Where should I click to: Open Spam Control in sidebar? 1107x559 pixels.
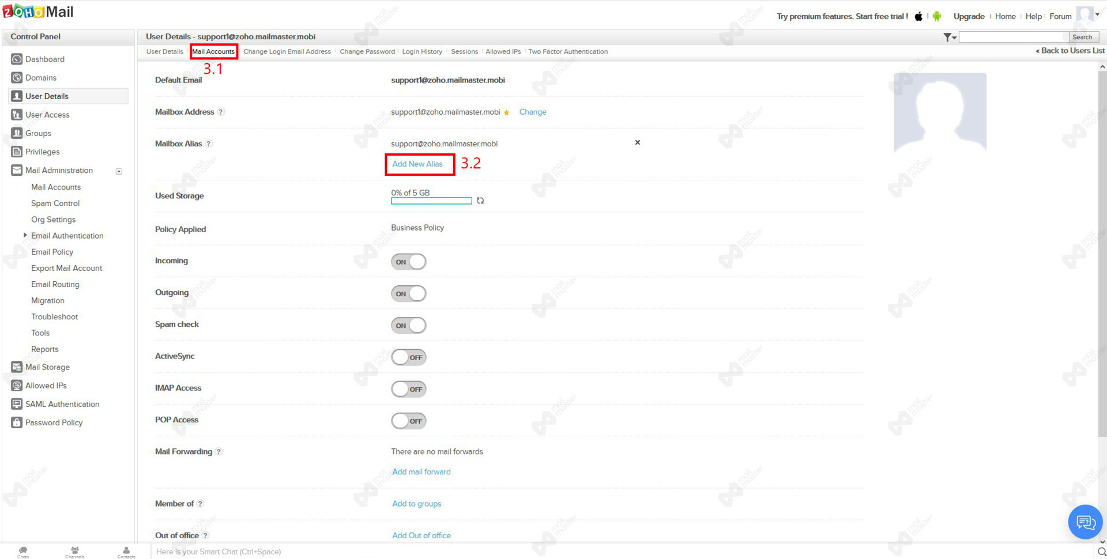pos(55,203)
